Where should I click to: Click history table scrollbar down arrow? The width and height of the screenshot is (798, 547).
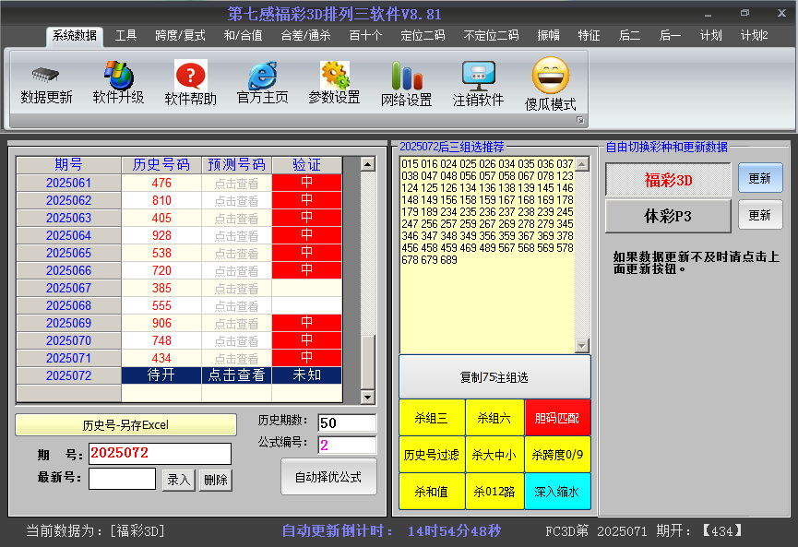367,397
